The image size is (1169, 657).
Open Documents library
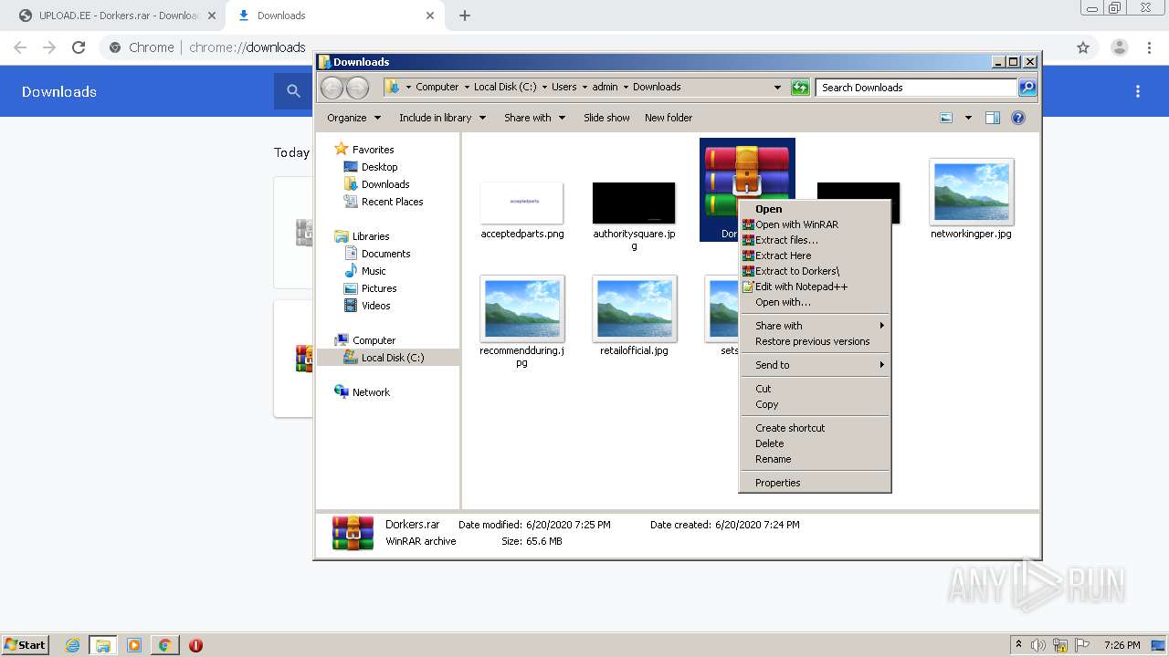pos(385,254)
